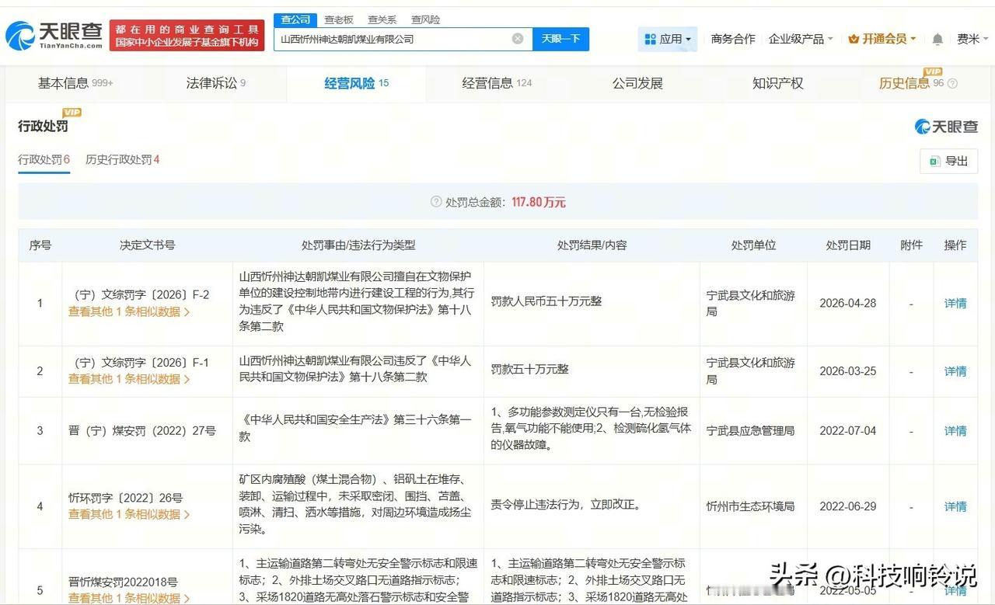This screenshot has height=605, width=995.
Task: Clear the search box with the X icon
Action: (518, 39)
